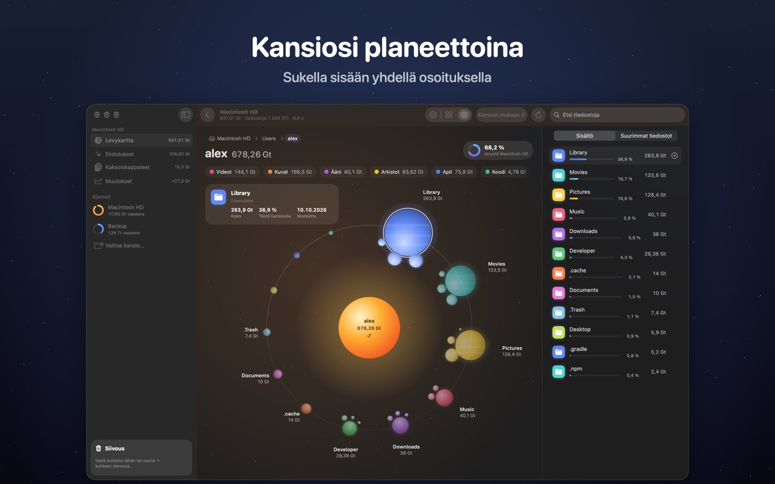Viewport: 775px width, 484px height.
Task: Select the Music folder icon in list
Action: click(x=559, y=215)
